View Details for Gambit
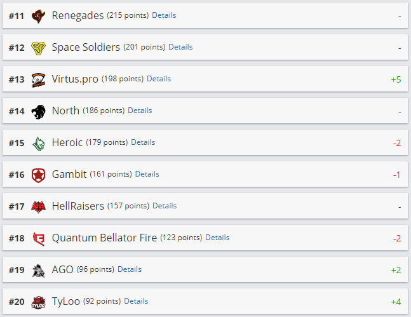The width and height of the screenshot is (411, 317). (x=147, y=174)
